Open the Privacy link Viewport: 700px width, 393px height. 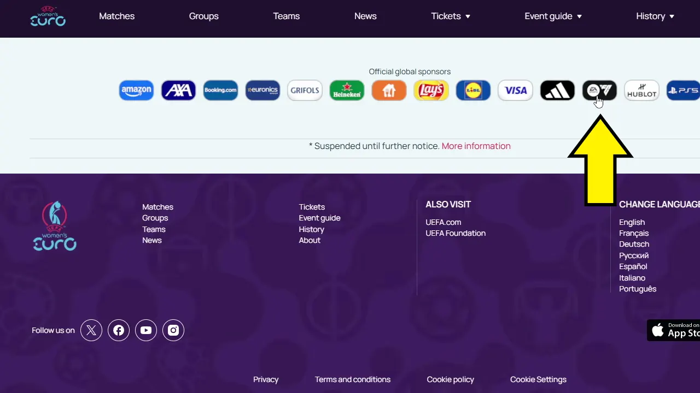(x=266, y=379)
